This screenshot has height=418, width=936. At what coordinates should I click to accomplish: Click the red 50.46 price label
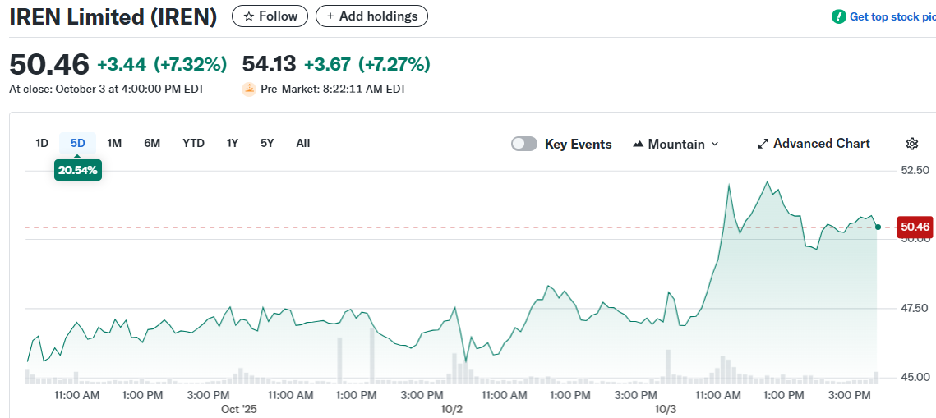[915, 227]
